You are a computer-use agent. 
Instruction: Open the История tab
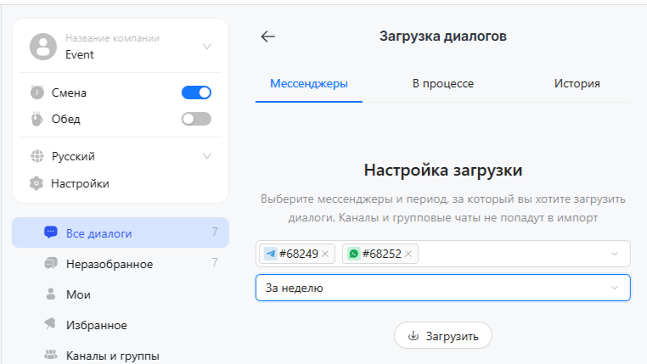coord(577,83)
